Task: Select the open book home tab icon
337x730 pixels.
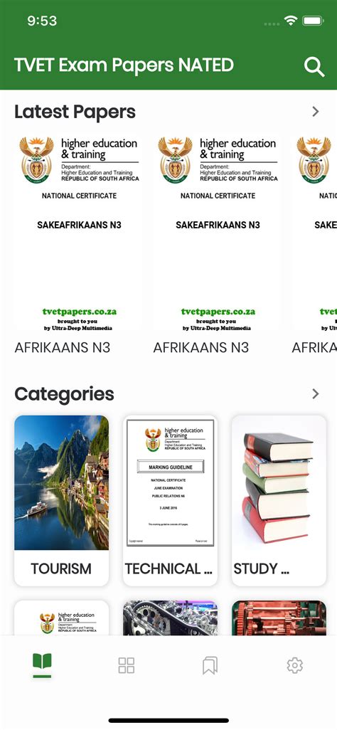Action: pyautogui.click(x=42, y=662)
